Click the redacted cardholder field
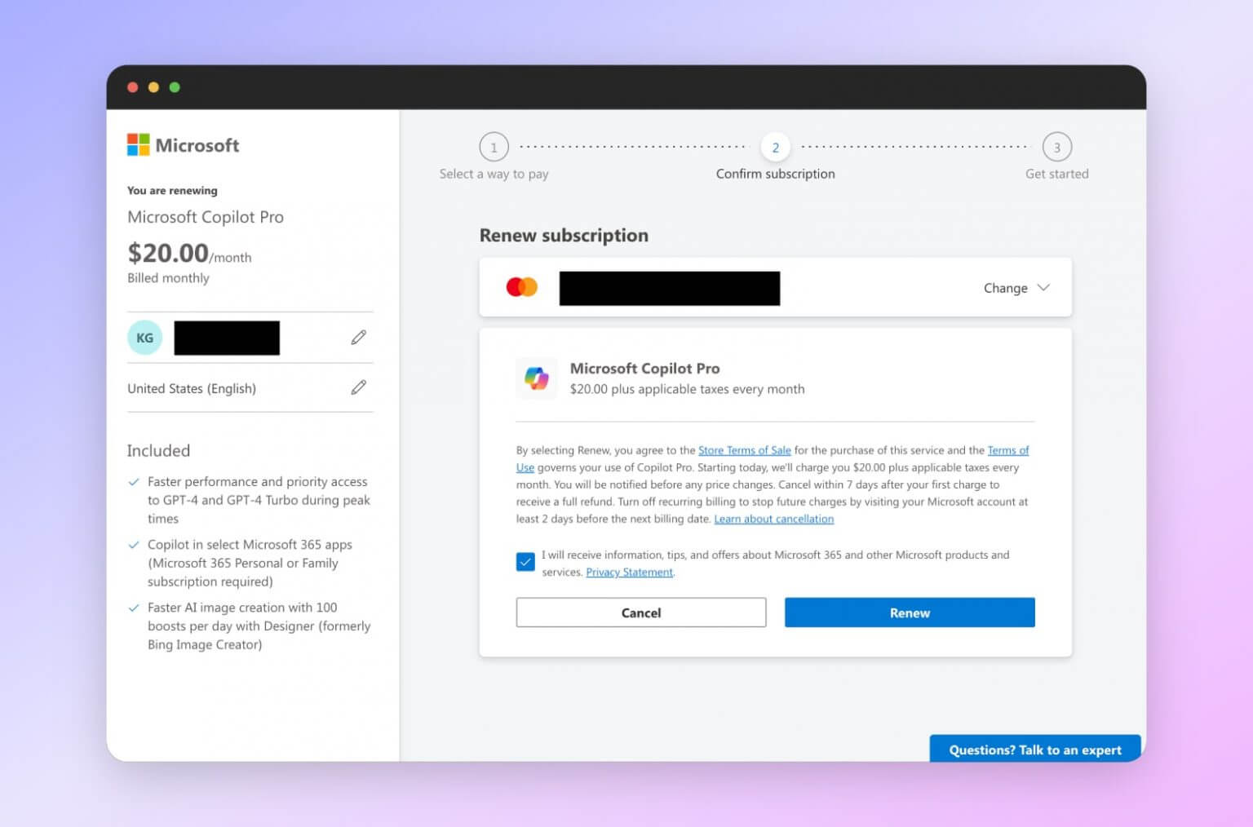This screenshot has height=827, width=1253. (669, 288)
